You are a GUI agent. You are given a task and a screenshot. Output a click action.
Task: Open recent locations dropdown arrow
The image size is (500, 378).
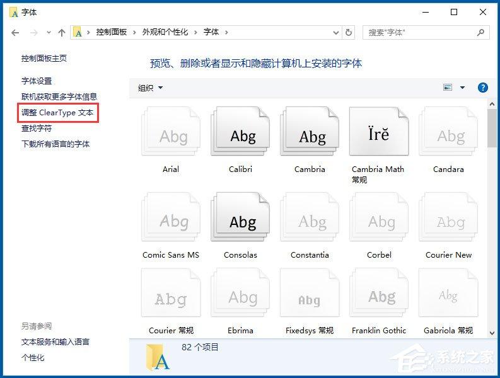49,33
